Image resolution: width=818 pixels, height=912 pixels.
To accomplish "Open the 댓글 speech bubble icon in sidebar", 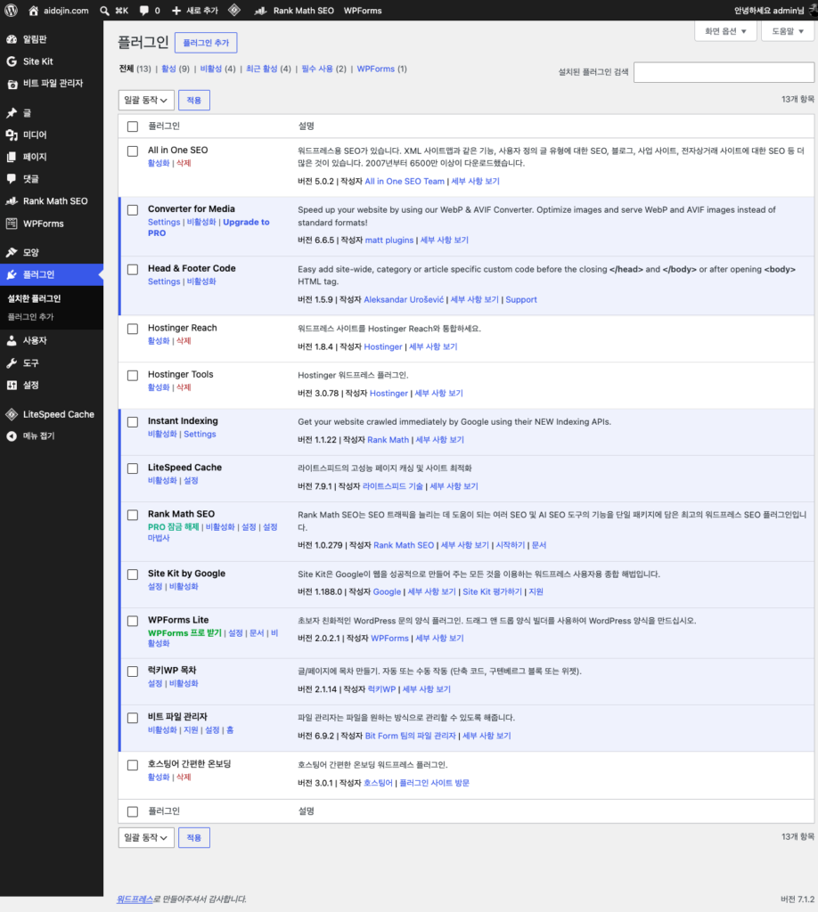I will (12, 179).
